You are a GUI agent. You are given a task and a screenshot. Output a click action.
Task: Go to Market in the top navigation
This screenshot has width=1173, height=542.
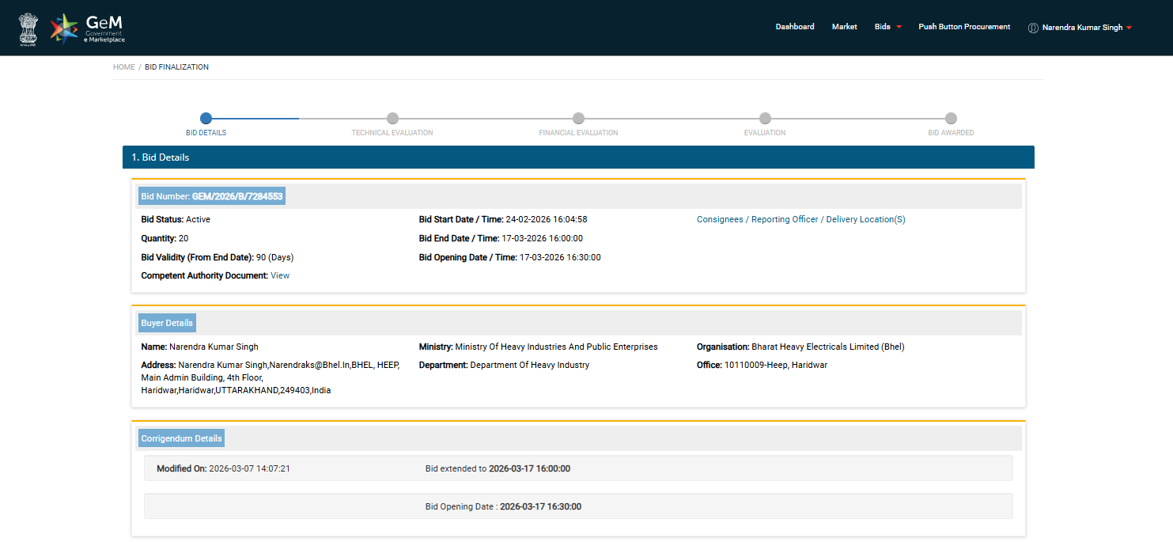844,27
